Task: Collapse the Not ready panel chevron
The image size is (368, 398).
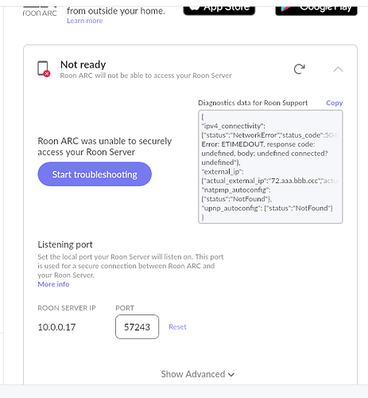Action: click(x=338, y=69)
